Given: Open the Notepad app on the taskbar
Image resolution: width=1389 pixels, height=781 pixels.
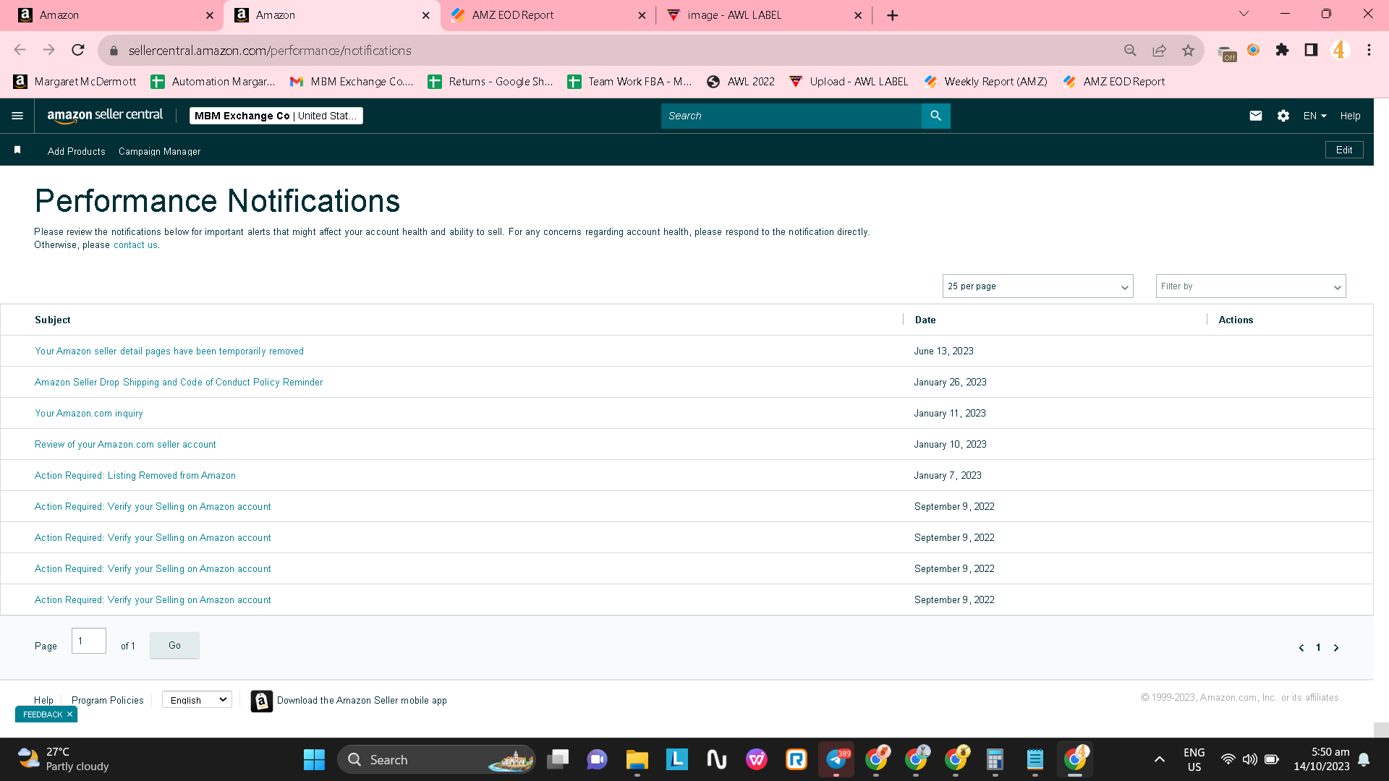Looking at the screenshot, I should [x=1035, y=759].
